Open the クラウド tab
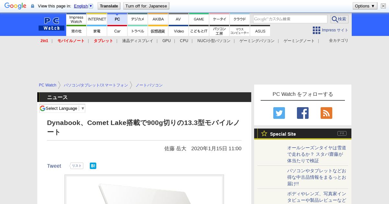This screenshot has width=389, height=204. tap(240, 19)
